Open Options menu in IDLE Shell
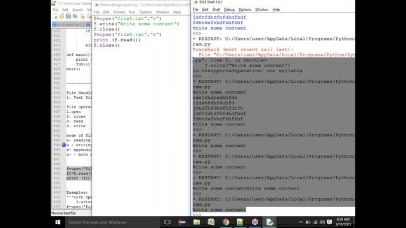Screen dimensions: 406x228 pyautogui.click(x=245, y=9)
